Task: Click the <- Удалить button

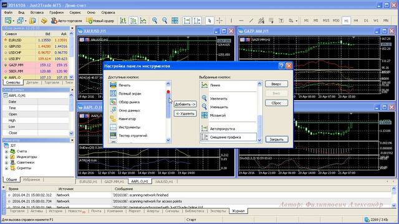Action: click(185, 113)
